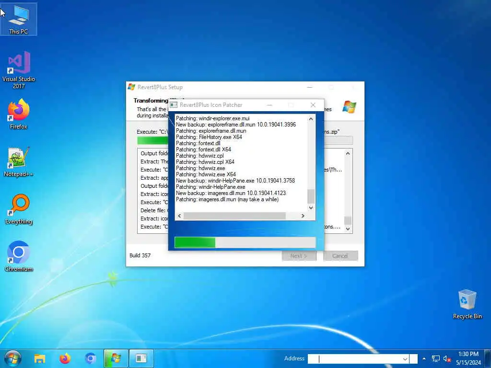Select 'Patching: hdwwiz.cpl X64' log line
Viewport: 491px width, 368px height.
tap(205, 162)
